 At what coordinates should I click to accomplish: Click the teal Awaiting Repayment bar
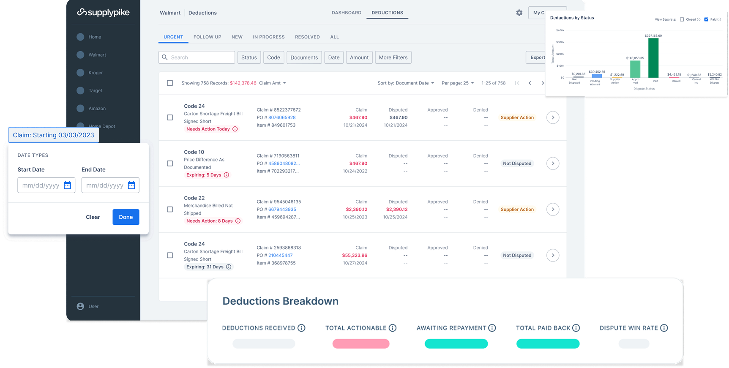[456, 344]
